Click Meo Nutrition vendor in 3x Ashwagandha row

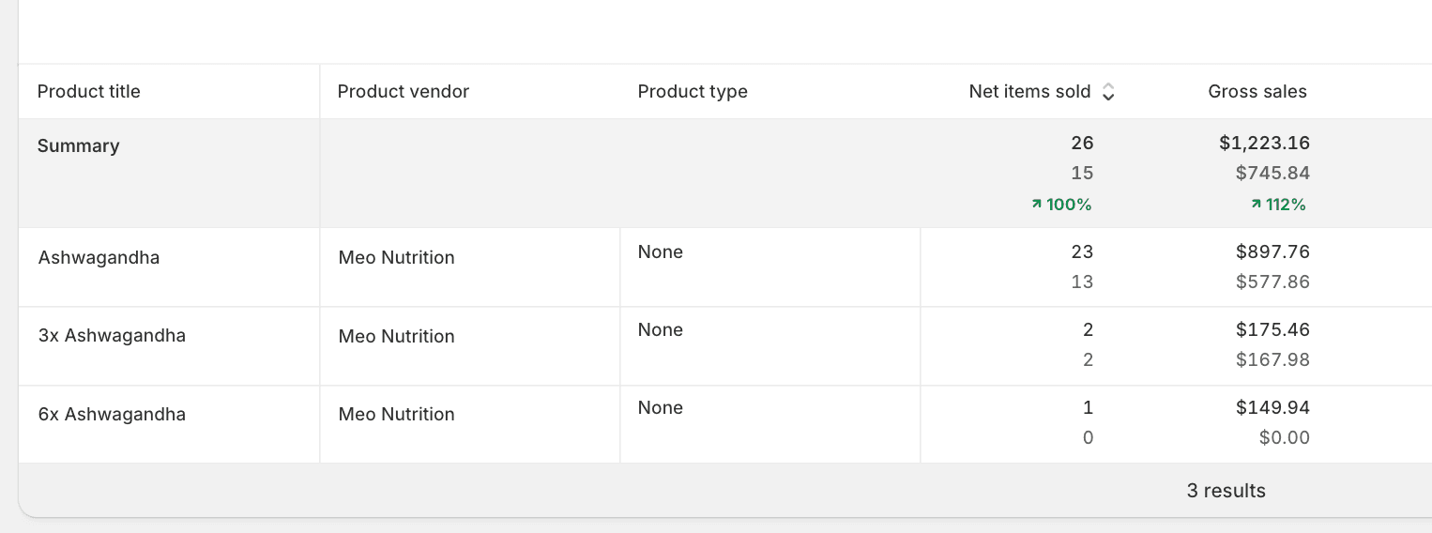point(397,336)
